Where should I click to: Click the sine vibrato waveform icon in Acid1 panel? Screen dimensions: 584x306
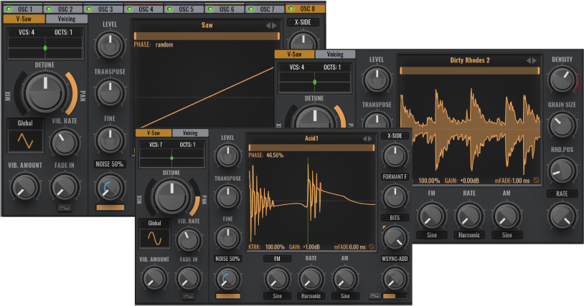154,239
